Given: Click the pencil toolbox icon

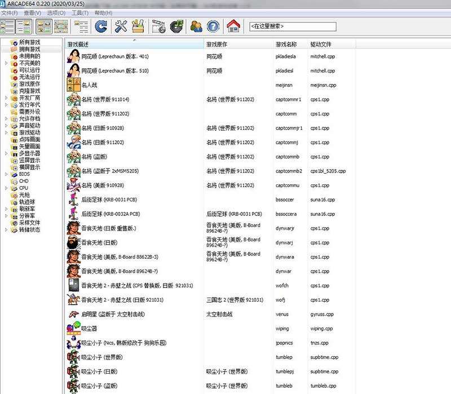Looking at the screenshot, I should point(138,26).
